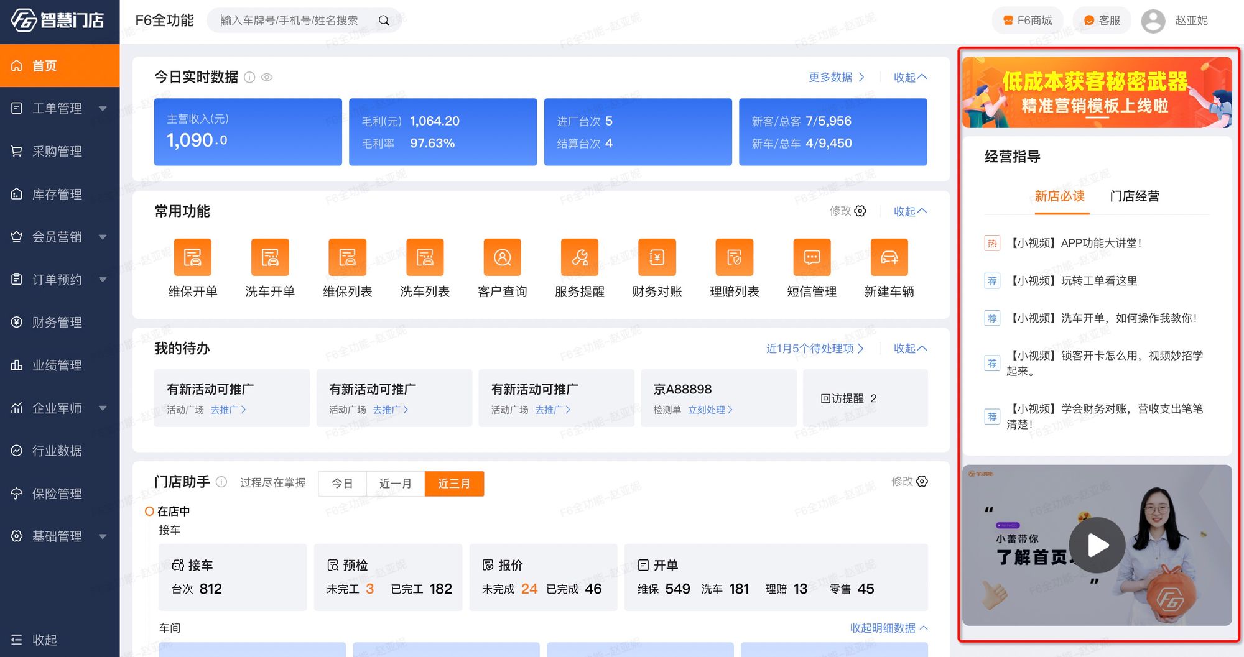Viewport: 1244px width, 657px height.
Task: Open 库存管理 in the sidebar
Action: (x=60, y=194)
